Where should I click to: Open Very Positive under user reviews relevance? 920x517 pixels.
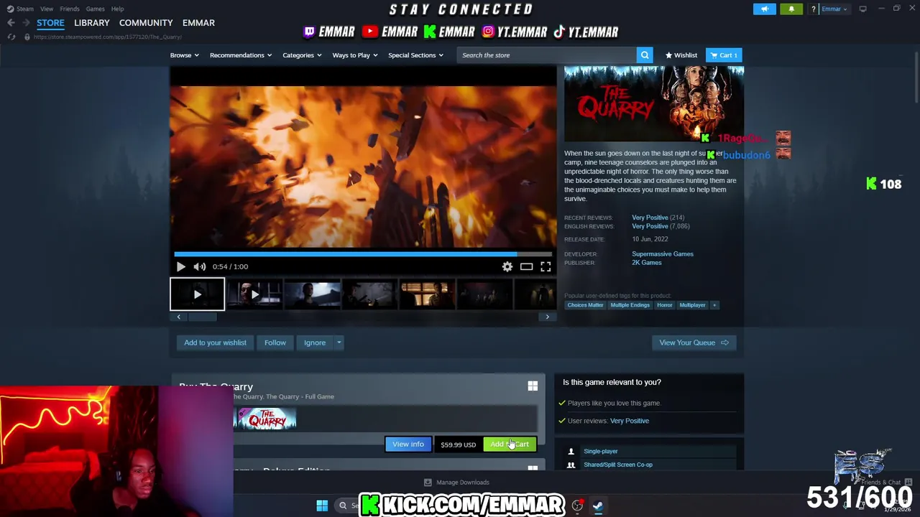click(630, 421)
